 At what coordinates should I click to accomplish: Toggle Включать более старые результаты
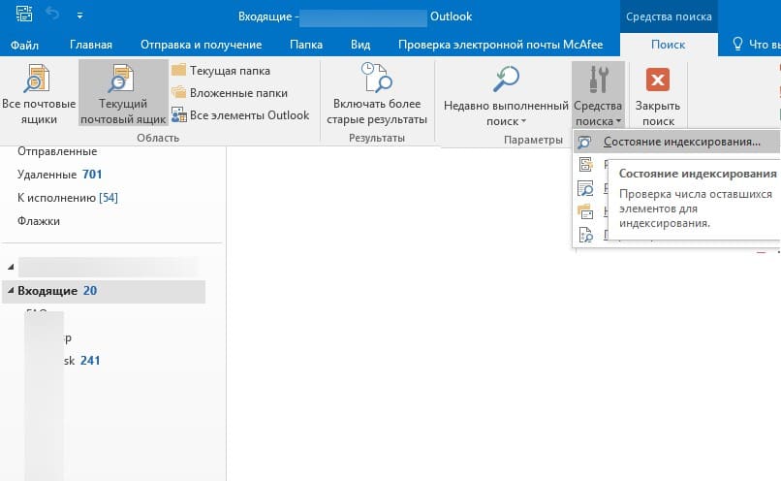coord(377,93)
